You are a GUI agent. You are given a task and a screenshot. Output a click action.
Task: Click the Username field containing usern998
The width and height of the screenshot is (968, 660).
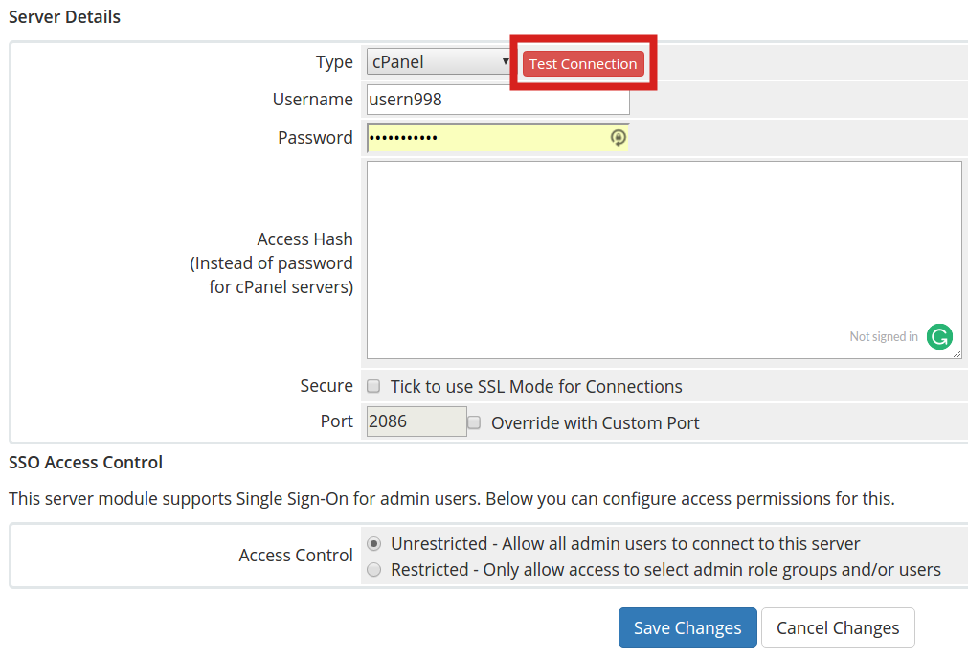tap(497, 100)
